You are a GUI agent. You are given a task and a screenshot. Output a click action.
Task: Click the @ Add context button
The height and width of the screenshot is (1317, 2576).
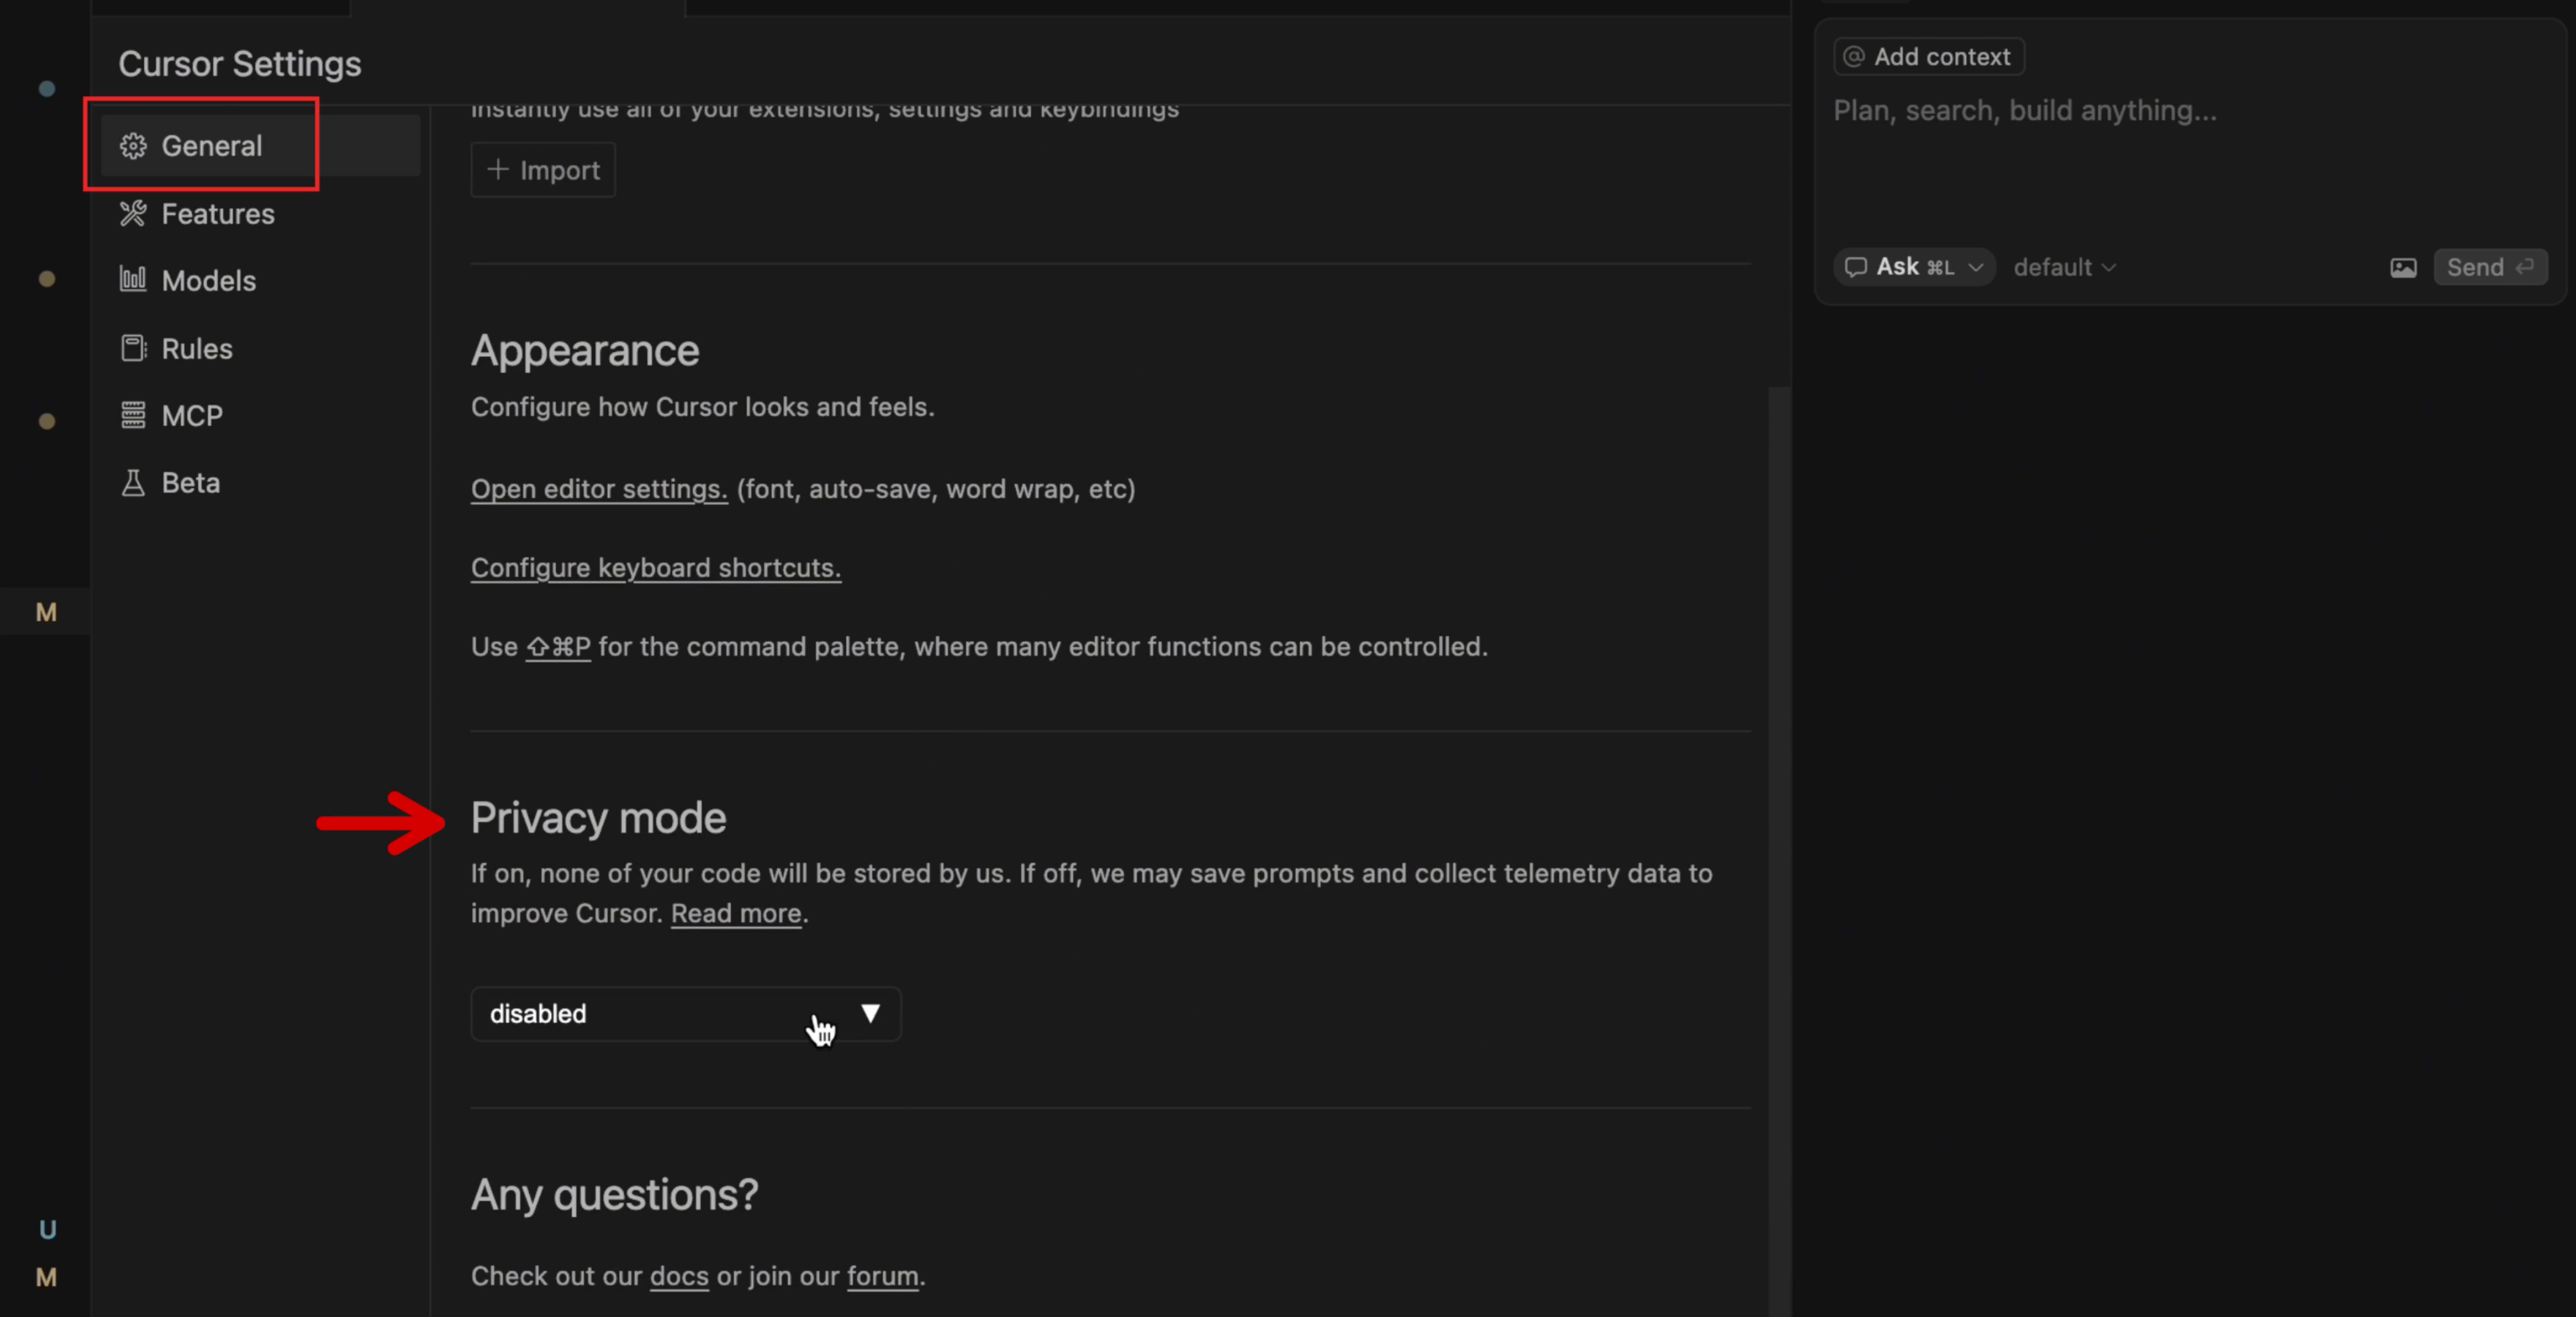click(x=1928, y=57)
